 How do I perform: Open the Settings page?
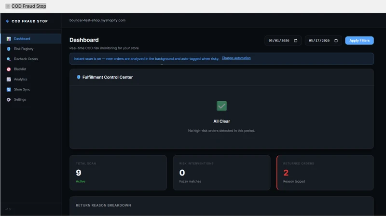click(x=31, y=100)
